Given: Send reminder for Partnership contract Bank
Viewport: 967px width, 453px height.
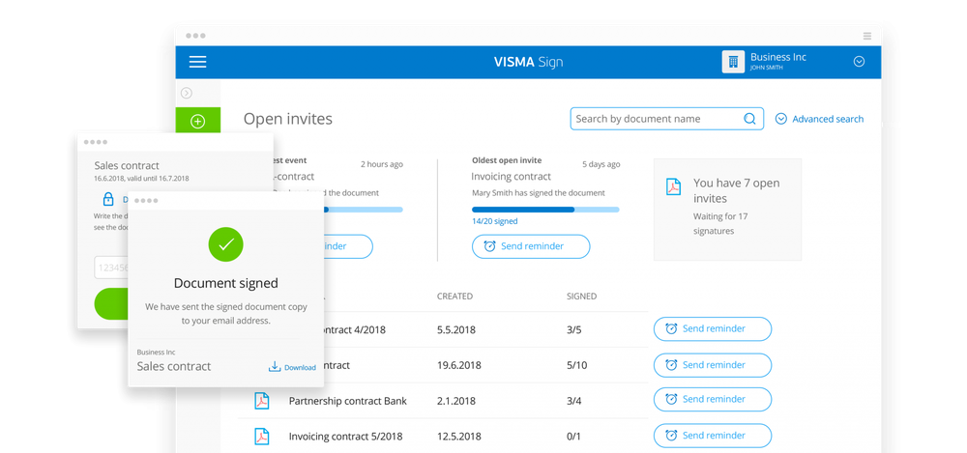Looking at the screenshot, I should click(x=713, y=399).
